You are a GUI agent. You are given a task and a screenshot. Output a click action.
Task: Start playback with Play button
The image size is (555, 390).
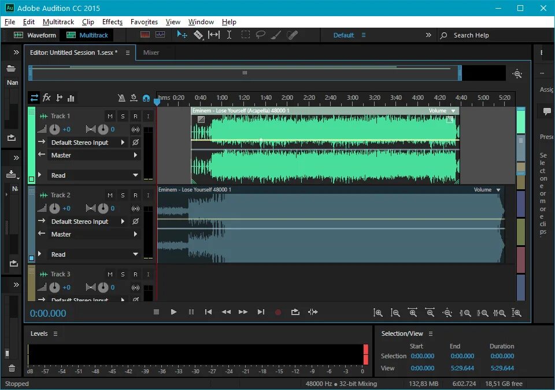click(173, 312)
